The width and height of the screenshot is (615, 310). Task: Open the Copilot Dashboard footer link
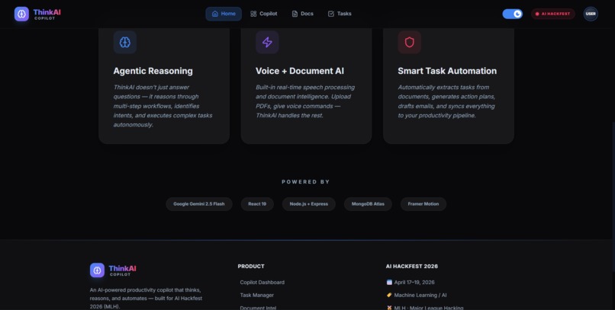pos(262,283)
